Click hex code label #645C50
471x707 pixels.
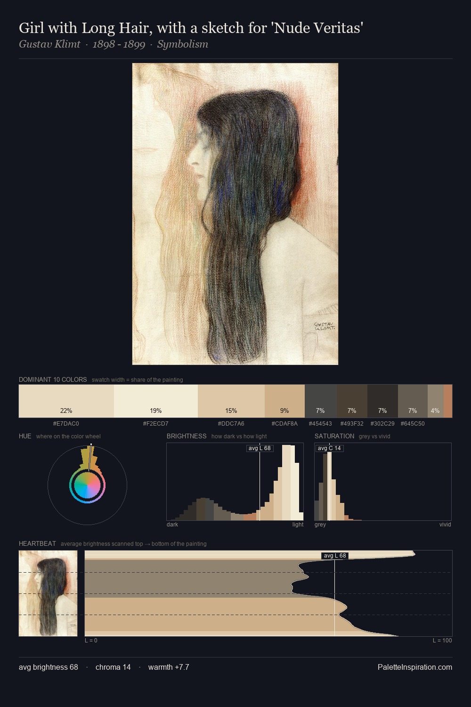[x=413, y=424]
